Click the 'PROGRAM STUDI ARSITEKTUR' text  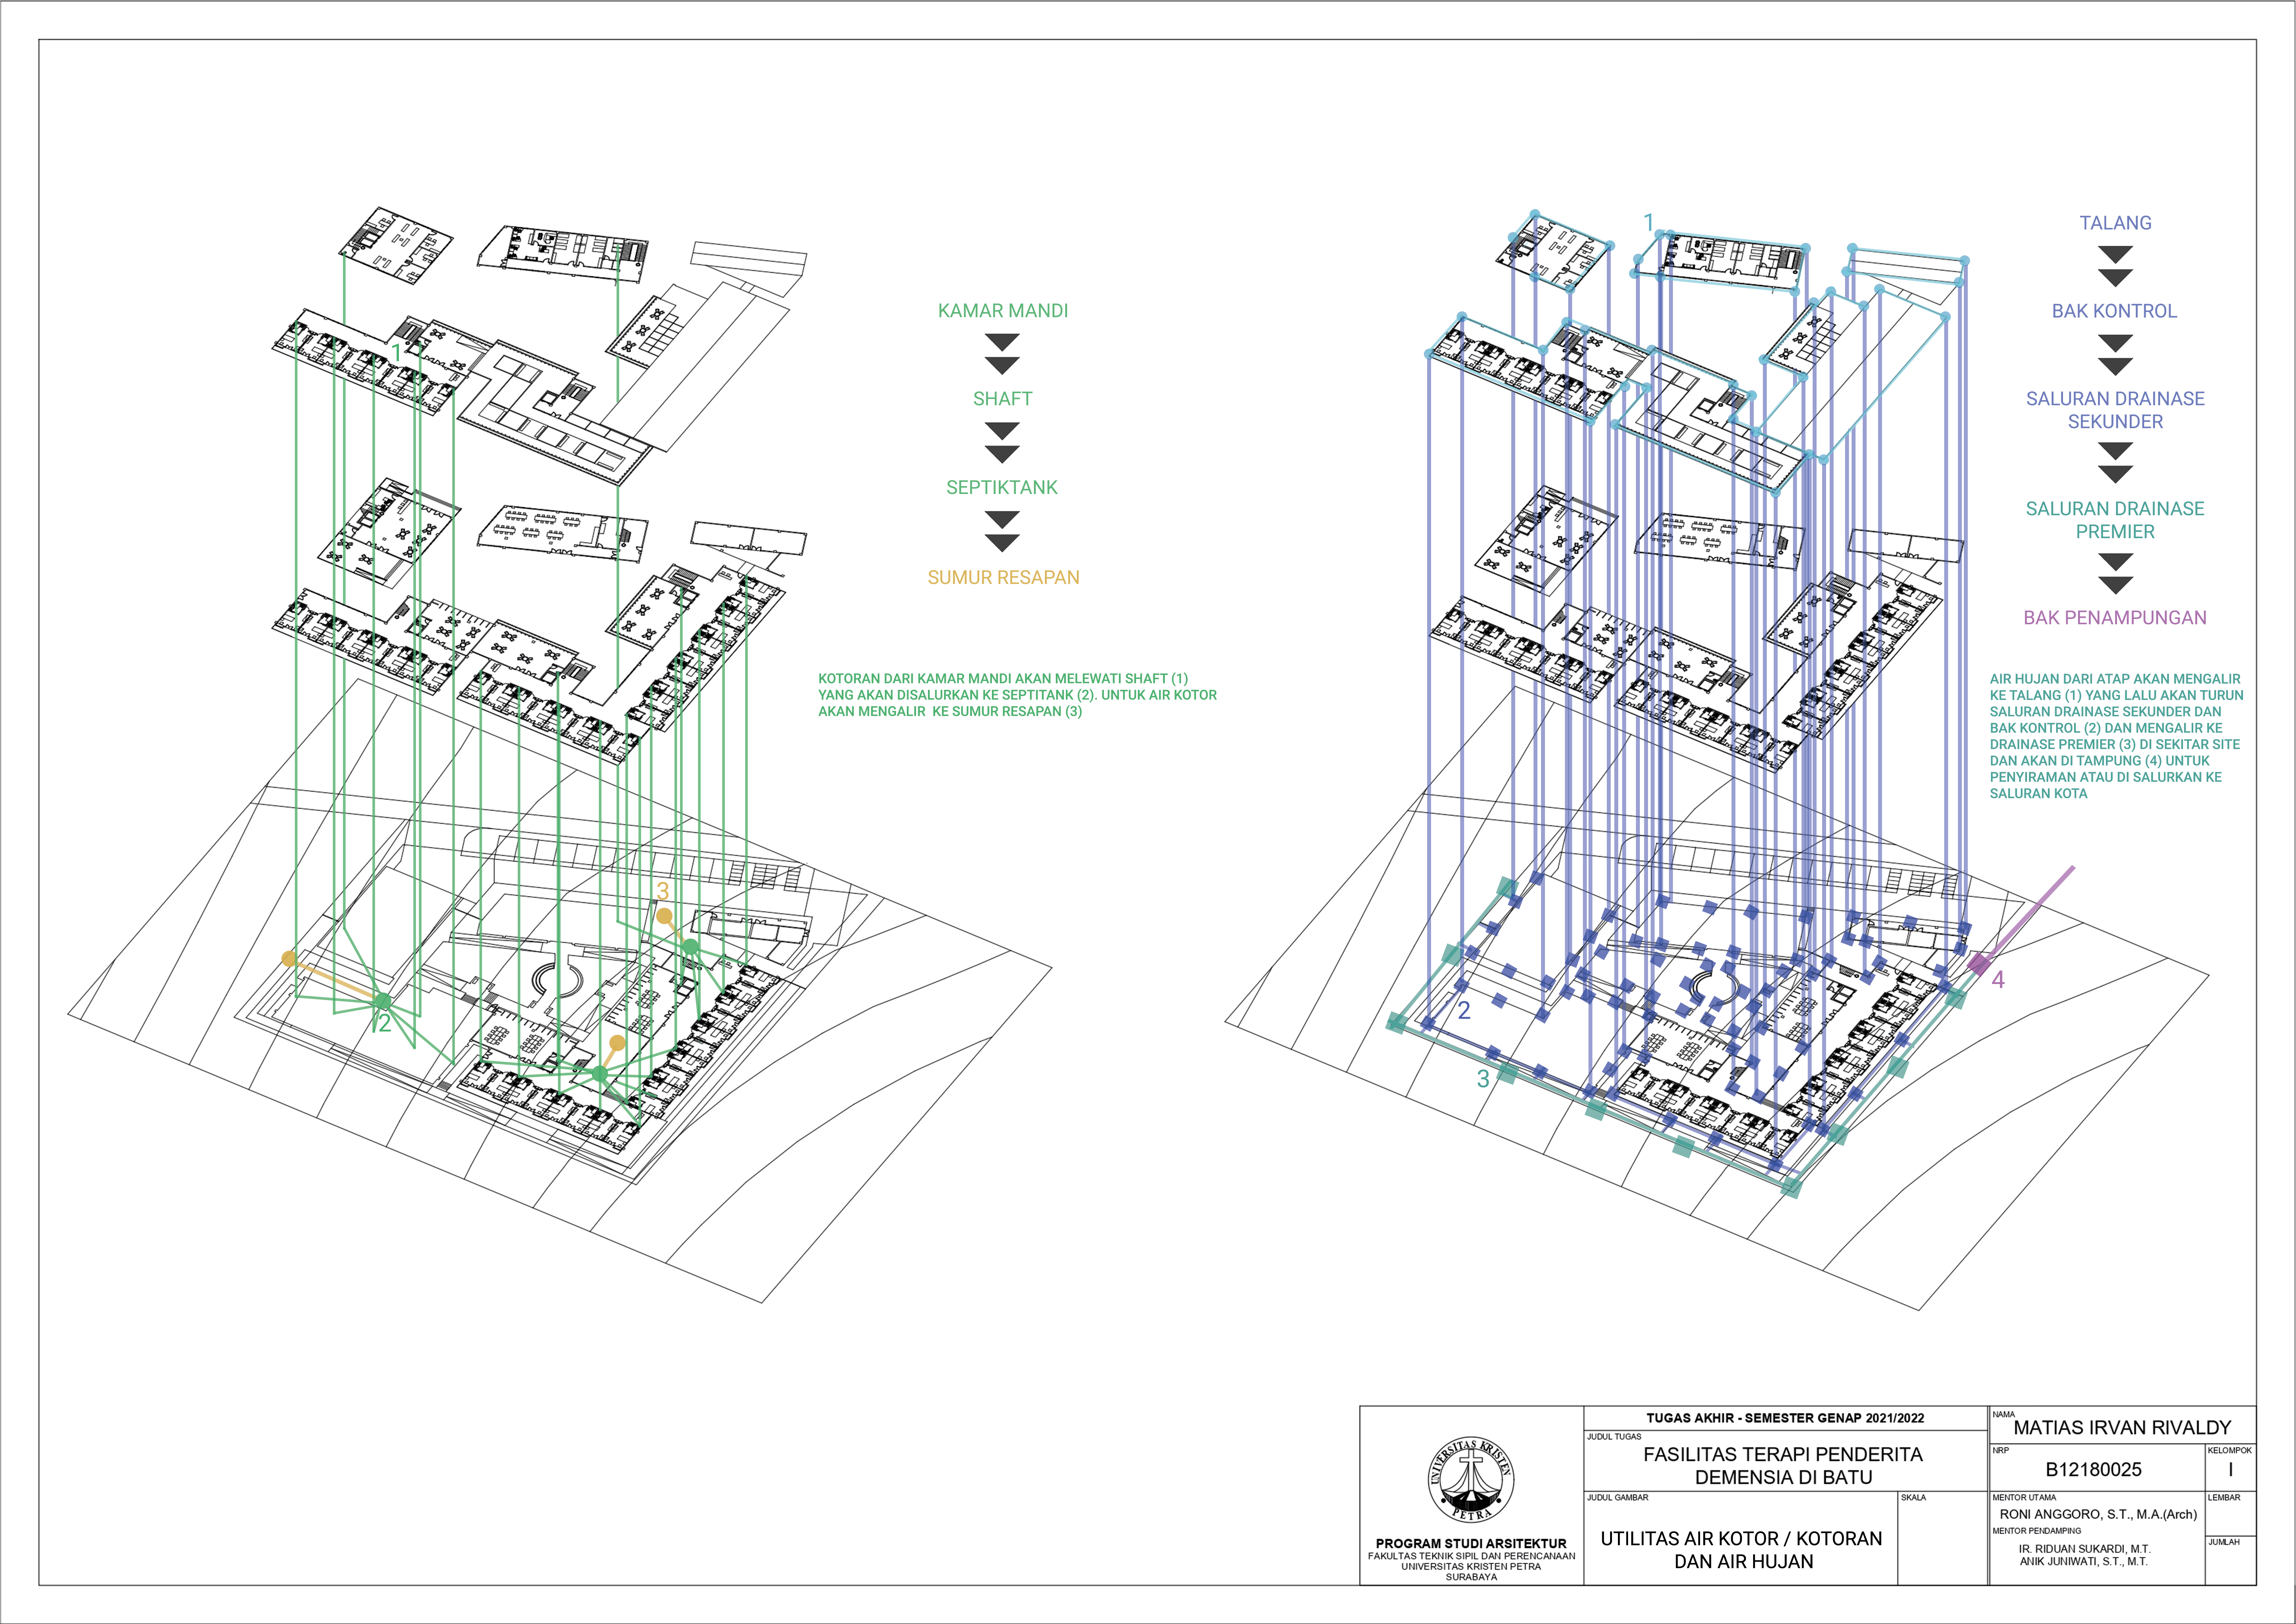1471,1544
